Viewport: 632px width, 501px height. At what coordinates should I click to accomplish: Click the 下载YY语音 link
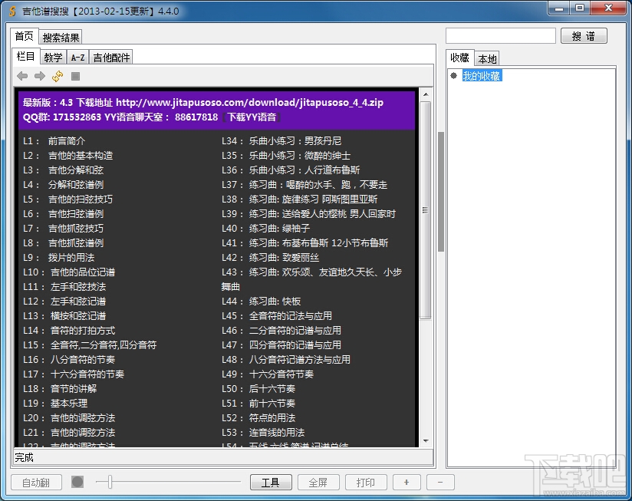click(252, 117)
